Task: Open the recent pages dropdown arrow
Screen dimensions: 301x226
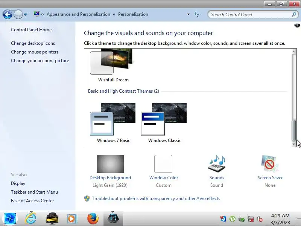Action: pos(26,15)
